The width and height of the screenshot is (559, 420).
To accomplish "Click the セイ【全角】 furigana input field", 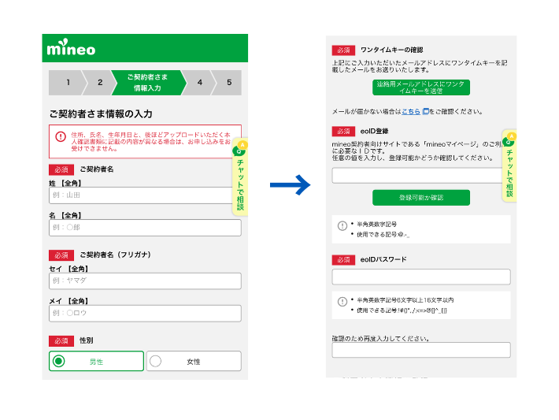I will pos(145,281).
